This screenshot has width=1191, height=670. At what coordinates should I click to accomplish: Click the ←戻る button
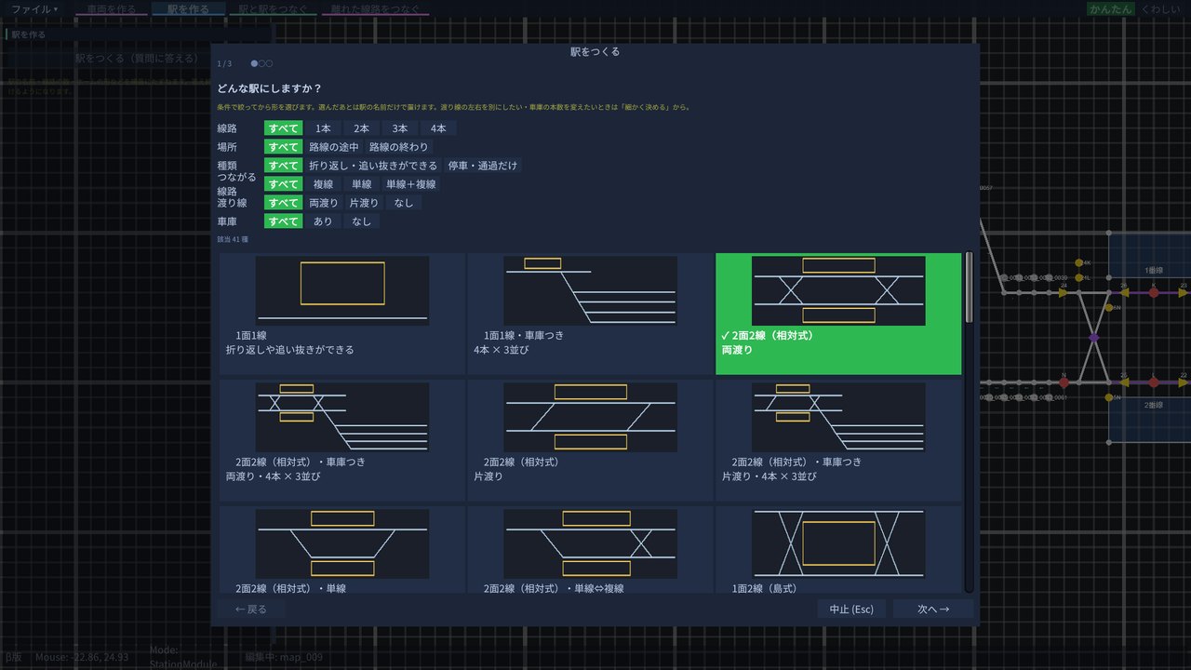251,610
